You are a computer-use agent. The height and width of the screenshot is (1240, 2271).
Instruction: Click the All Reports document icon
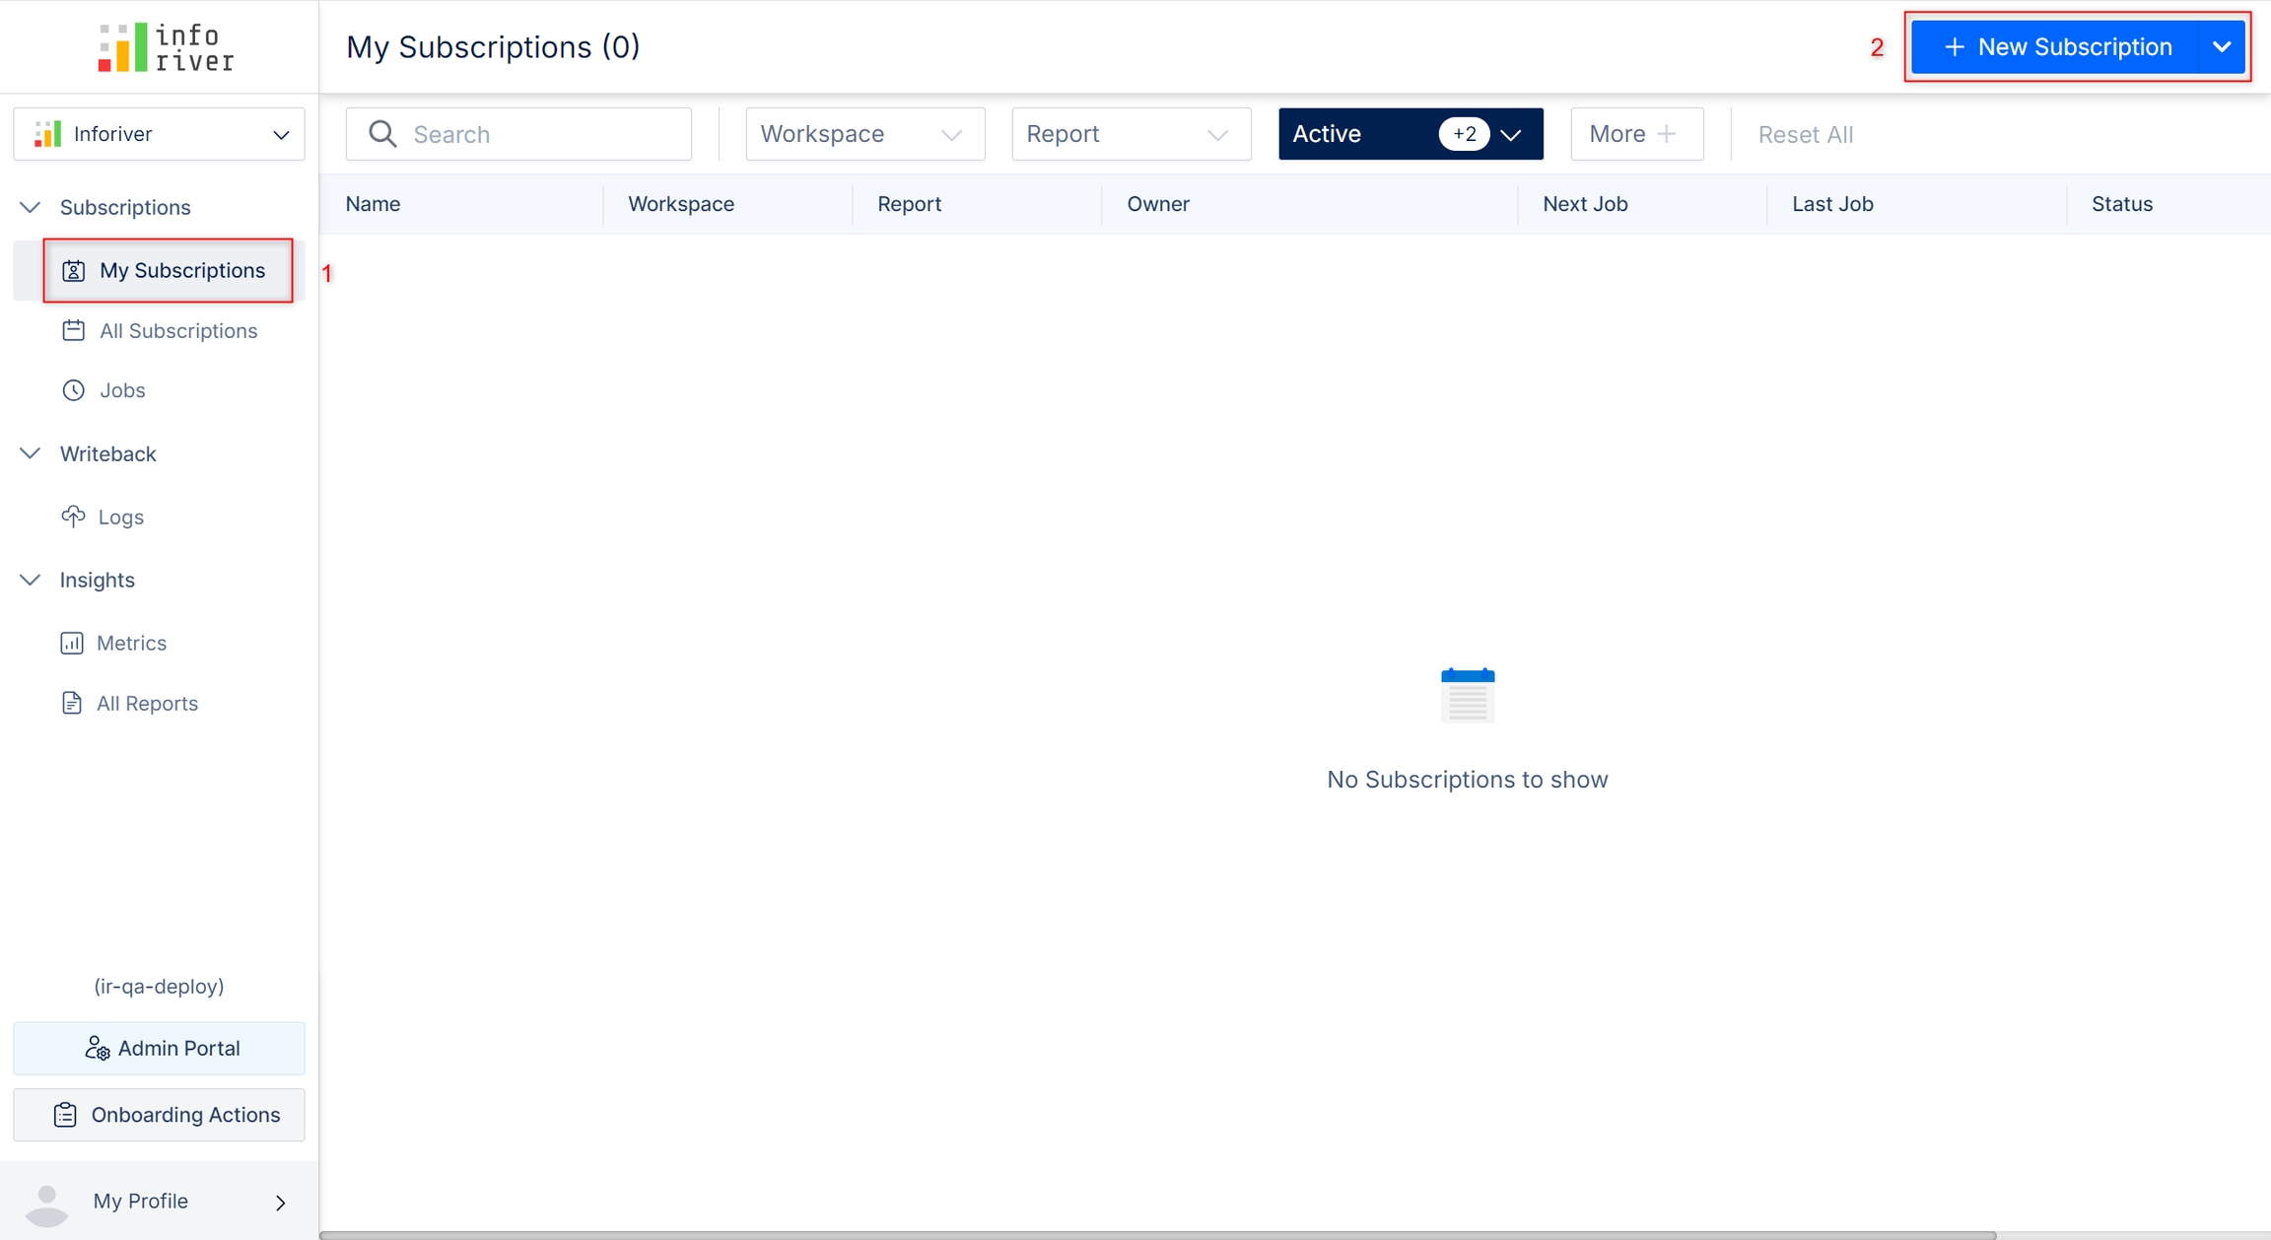tap(72, 703)
